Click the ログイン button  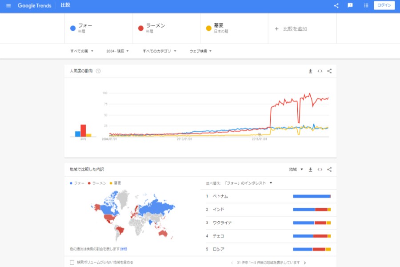384,5
